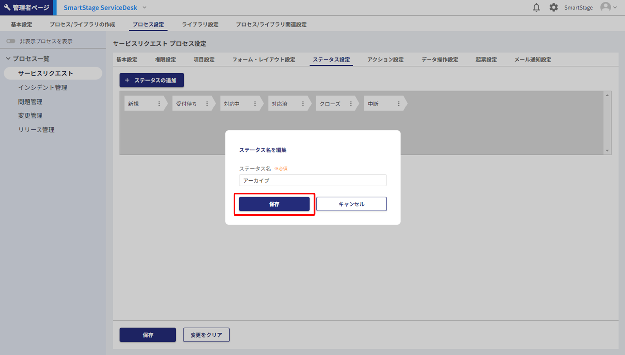Click the ステータスの追加 button

click(x=152, y=80)
